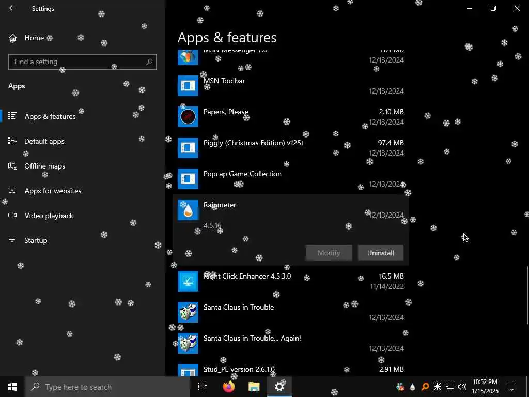The height and width of the screenshot is (397, 529).
Task: Focus the Find a setting search box
Action: click(x=82, y=62)
